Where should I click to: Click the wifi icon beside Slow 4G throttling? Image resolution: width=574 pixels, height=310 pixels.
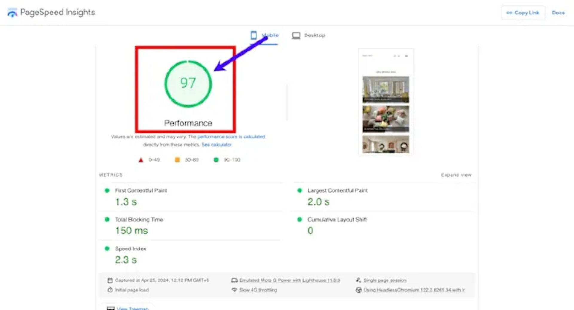pos(234,290)
